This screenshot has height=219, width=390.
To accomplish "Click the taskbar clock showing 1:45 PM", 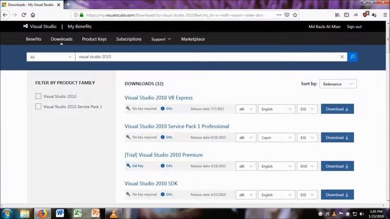I will (376, 214).
